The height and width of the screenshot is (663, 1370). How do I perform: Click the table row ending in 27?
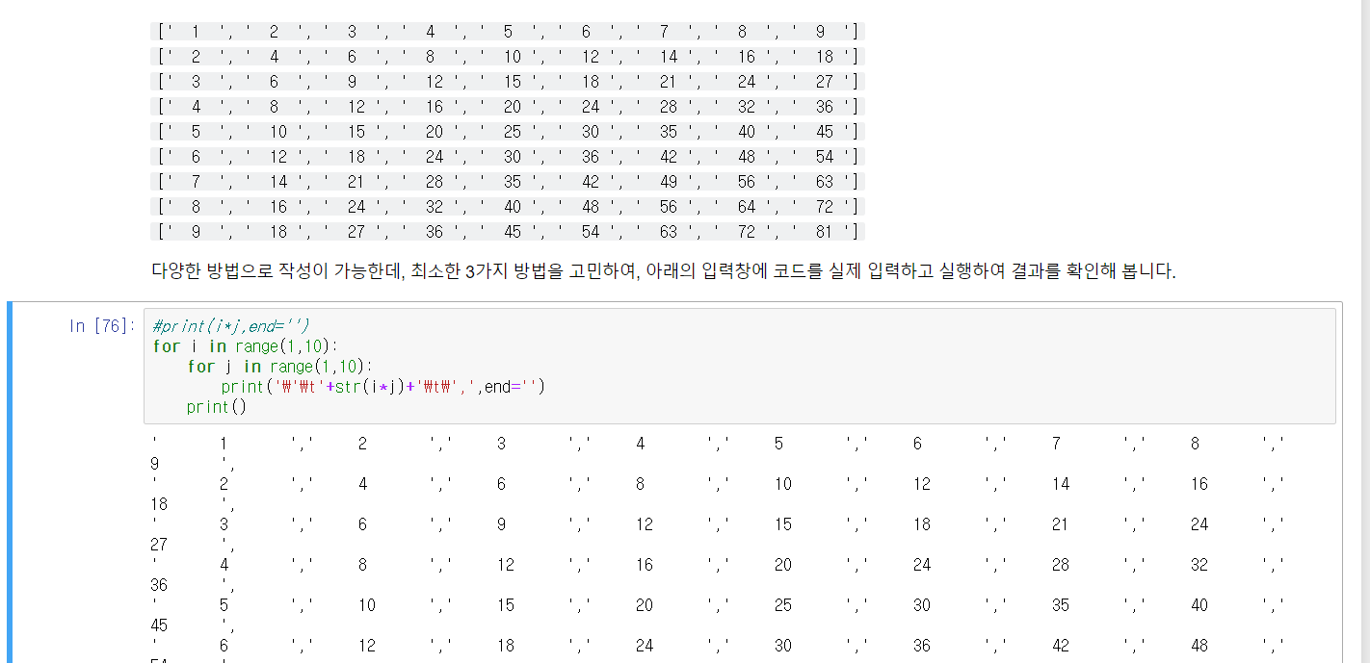(x=508, y=82)
